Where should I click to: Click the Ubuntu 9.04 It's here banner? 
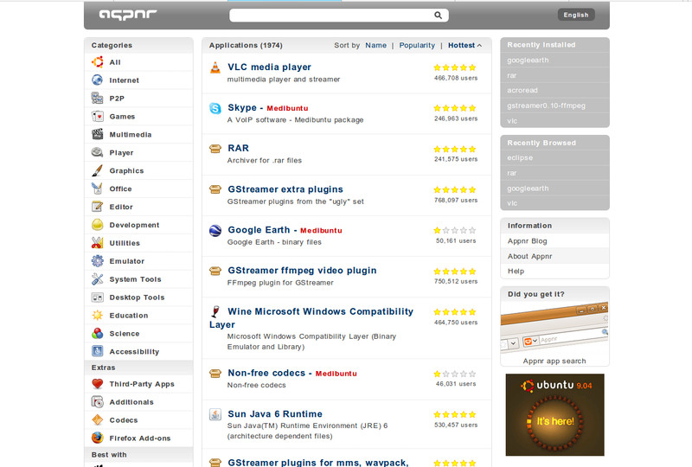click(554, 414)
